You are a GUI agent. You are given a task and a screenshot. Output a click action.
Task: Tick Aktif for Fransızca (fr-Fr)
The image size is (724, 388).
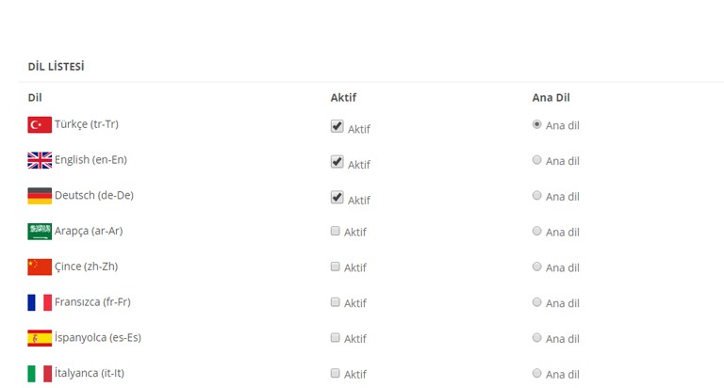336,302
